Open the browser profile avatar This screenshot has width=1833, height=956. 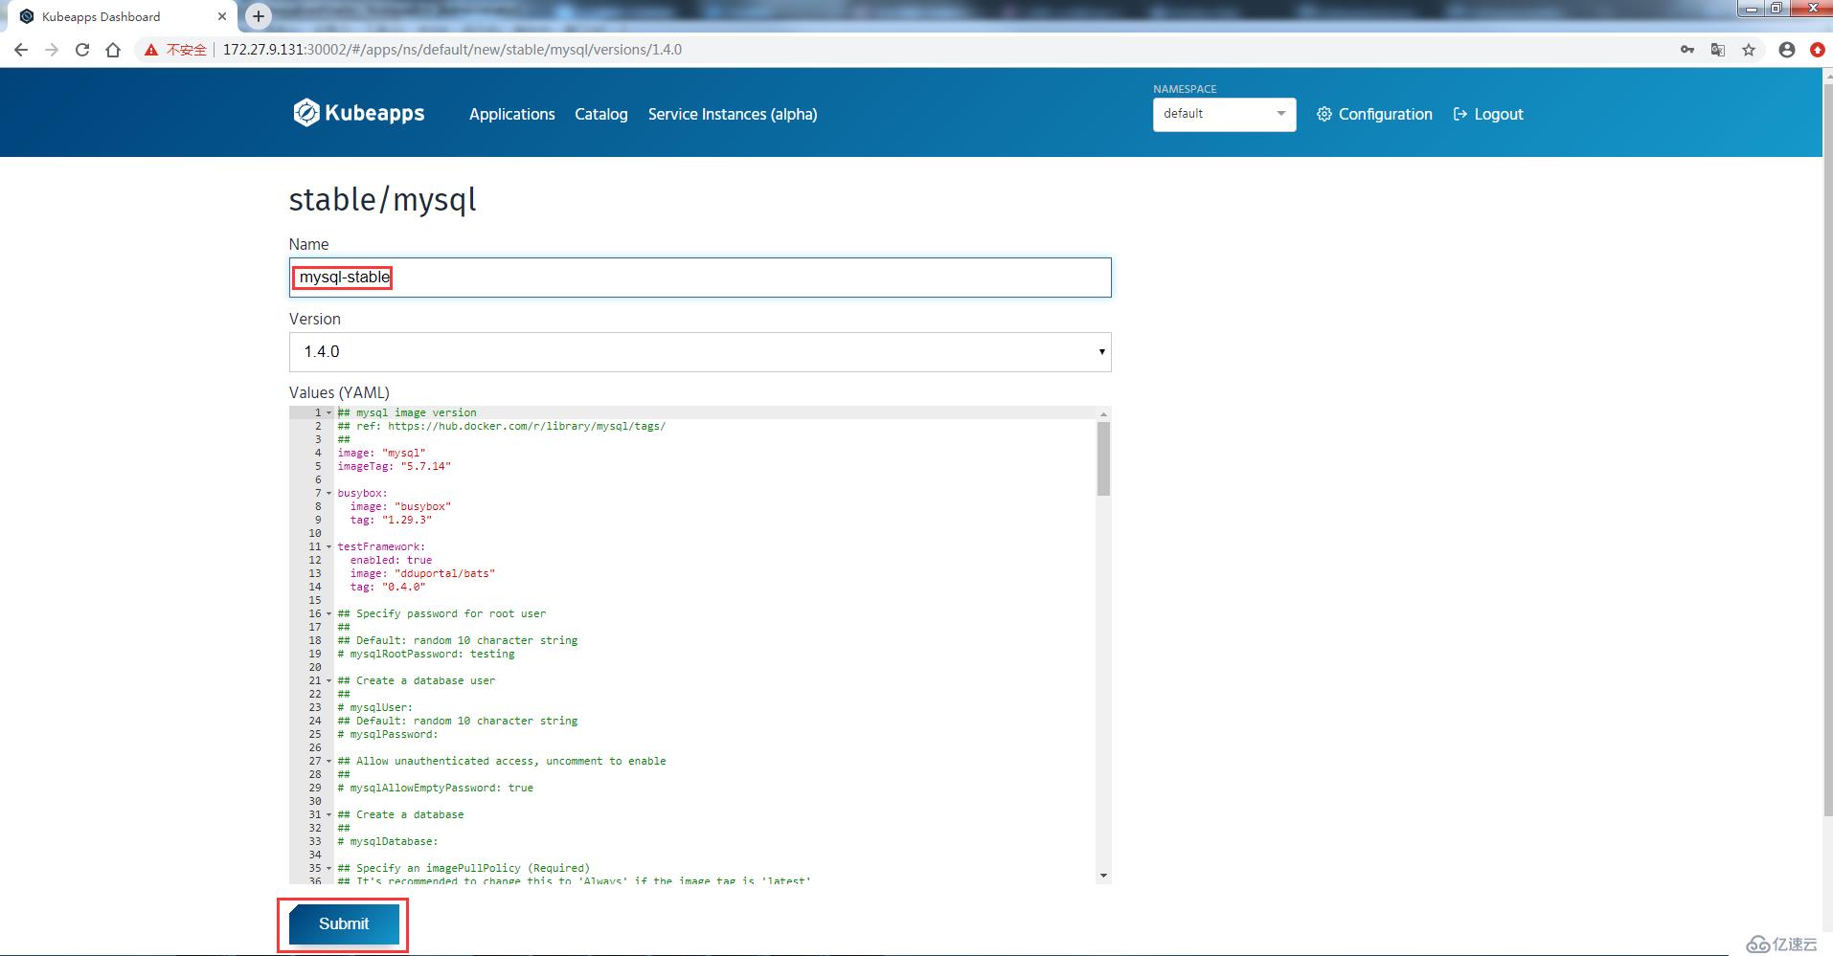pyautogui.click(x=1787, y=50)
